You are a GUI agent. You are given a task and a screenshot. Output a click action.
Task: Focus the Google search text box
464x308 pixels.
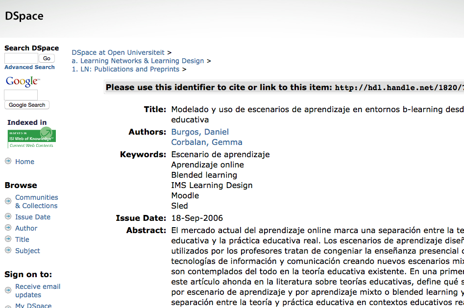(21, 95)
